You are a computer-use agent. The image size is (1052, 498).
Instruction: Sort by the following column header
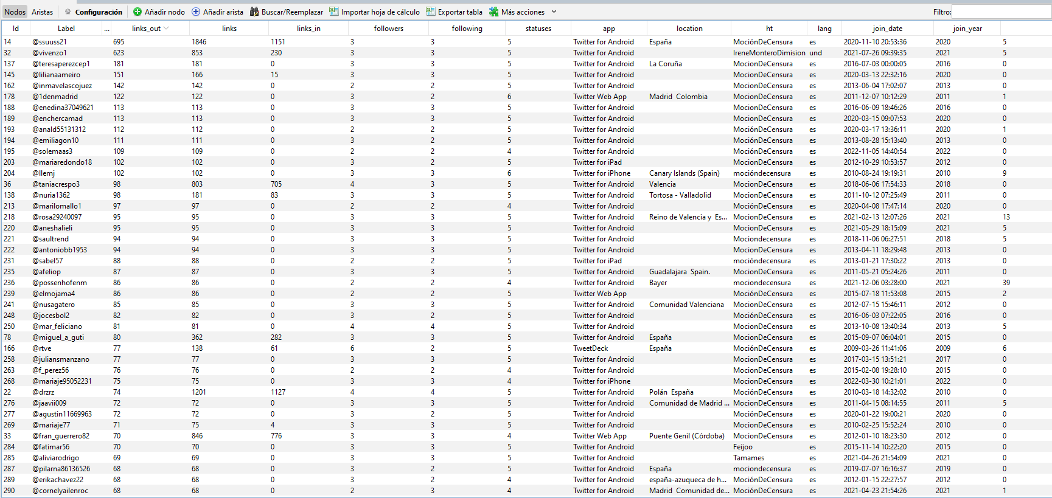pos(467,29)
